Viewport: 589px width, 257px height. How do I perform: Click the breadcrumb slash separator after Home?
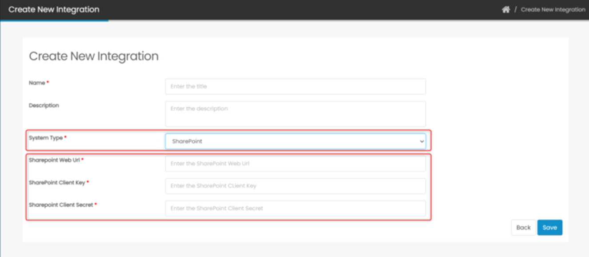[x=515, y=9]
